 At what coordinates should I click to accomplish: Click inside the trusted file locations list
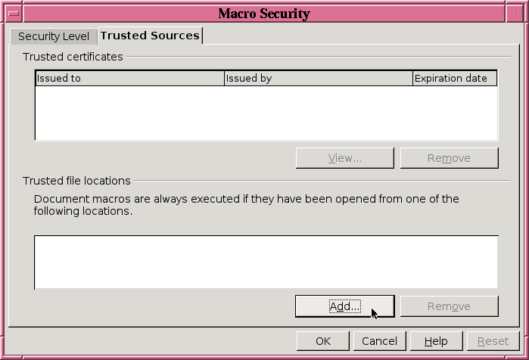coord(266,262)
